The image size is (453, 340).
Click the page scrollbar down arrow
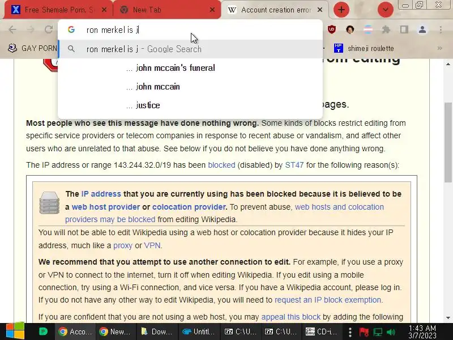pos(448,318)
